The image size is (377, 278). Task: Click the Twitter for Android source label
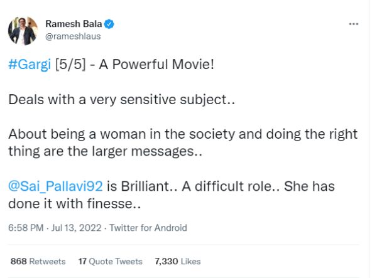(148, 228)
